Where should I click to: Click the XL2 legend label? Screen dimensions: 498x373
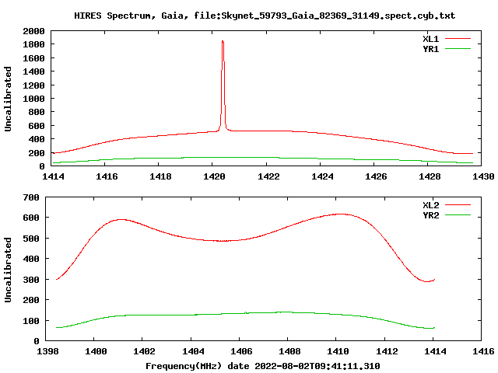click(430, 205)
